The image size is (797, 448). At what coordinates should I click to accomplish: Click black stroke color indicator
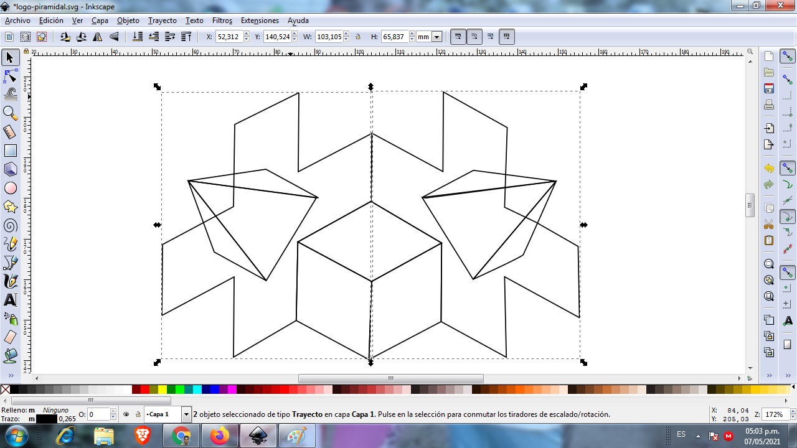pyautogui.click(x=47, y=419)
